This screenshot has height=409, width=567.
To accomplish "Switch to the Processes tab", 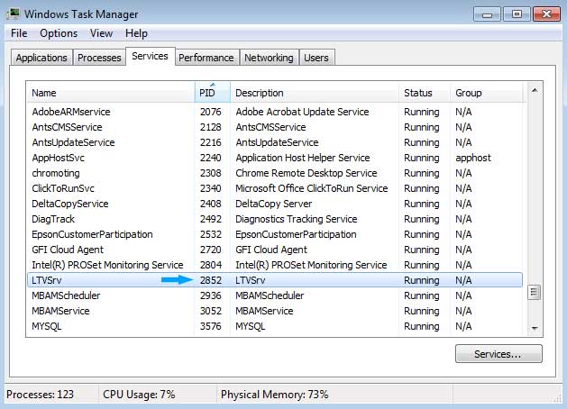I will point(99,58).
